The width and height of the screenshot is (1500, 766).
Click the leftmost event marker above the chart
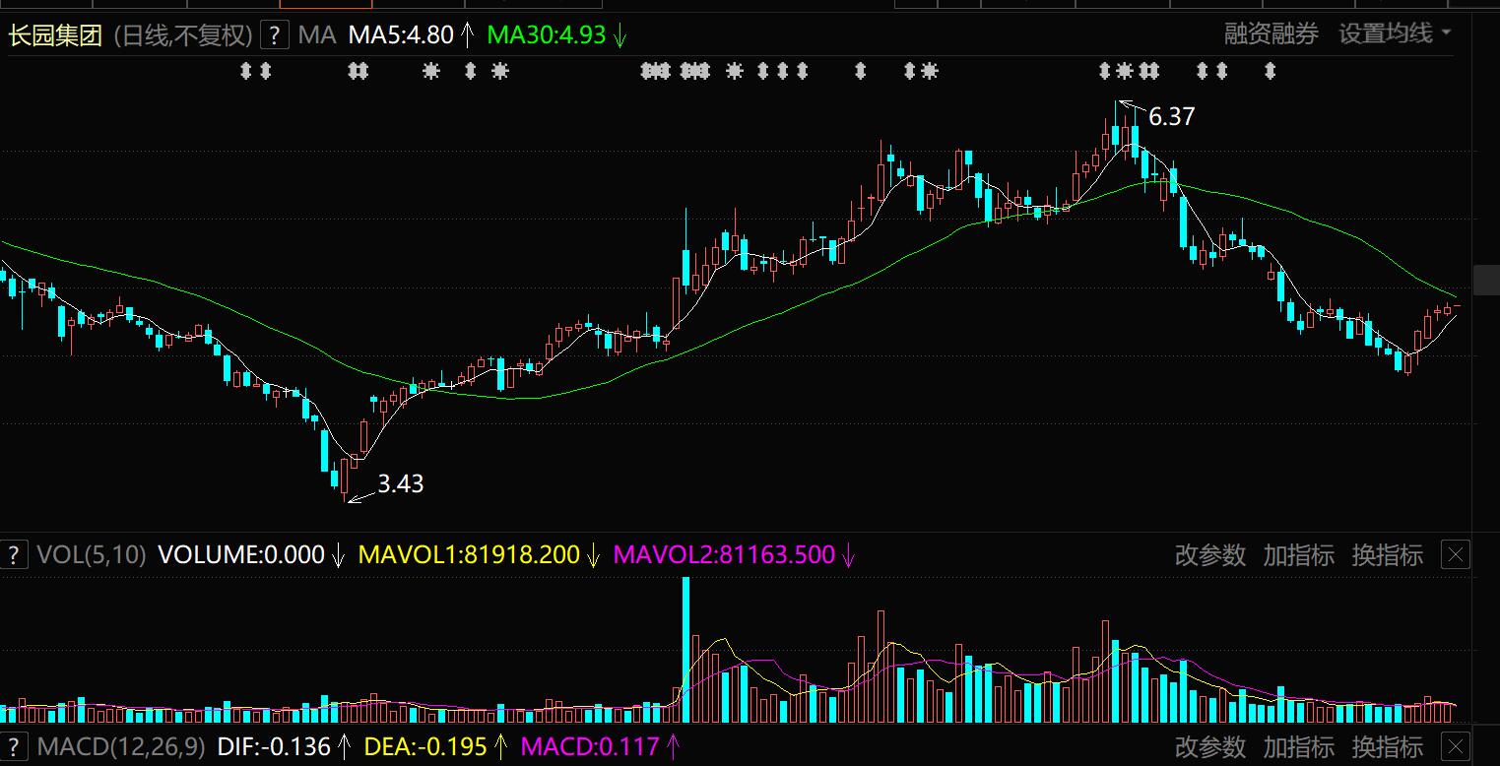(x=246, y=71)
